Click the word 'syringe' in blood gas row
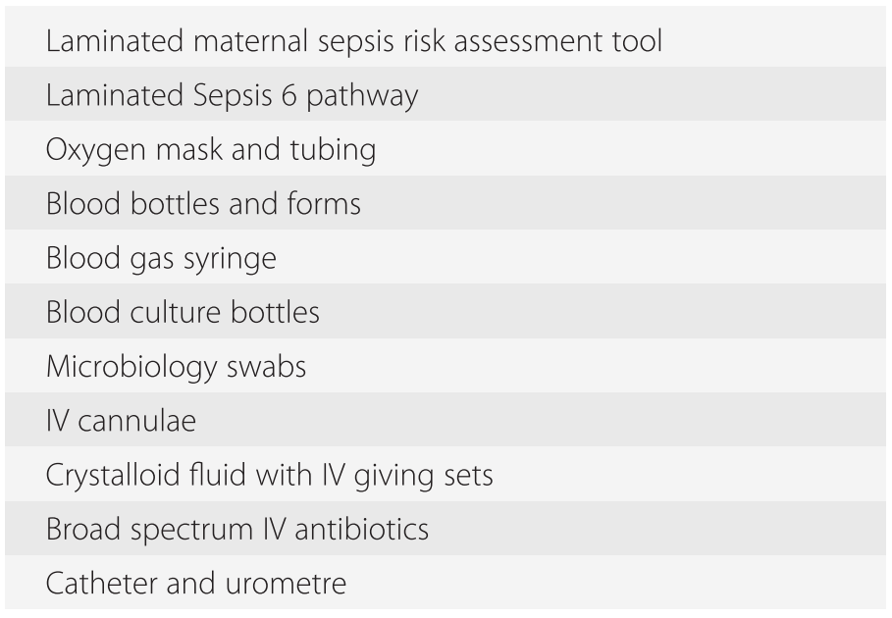 229,259
